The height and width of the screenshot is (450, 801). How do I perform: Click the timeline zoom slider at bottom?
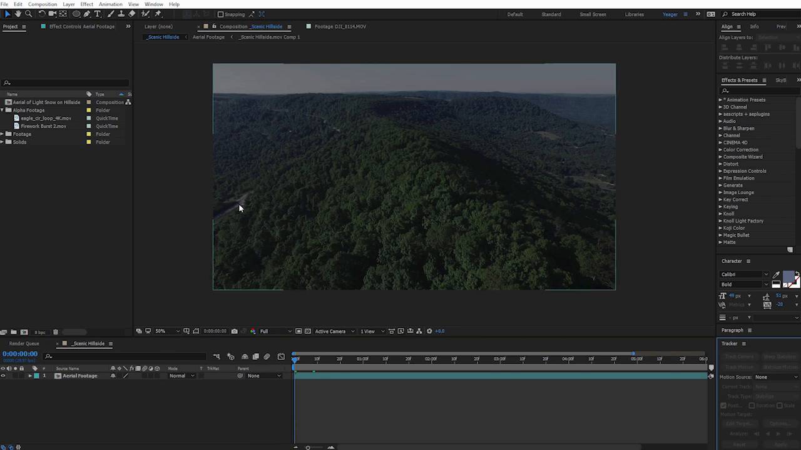point(308,447)
